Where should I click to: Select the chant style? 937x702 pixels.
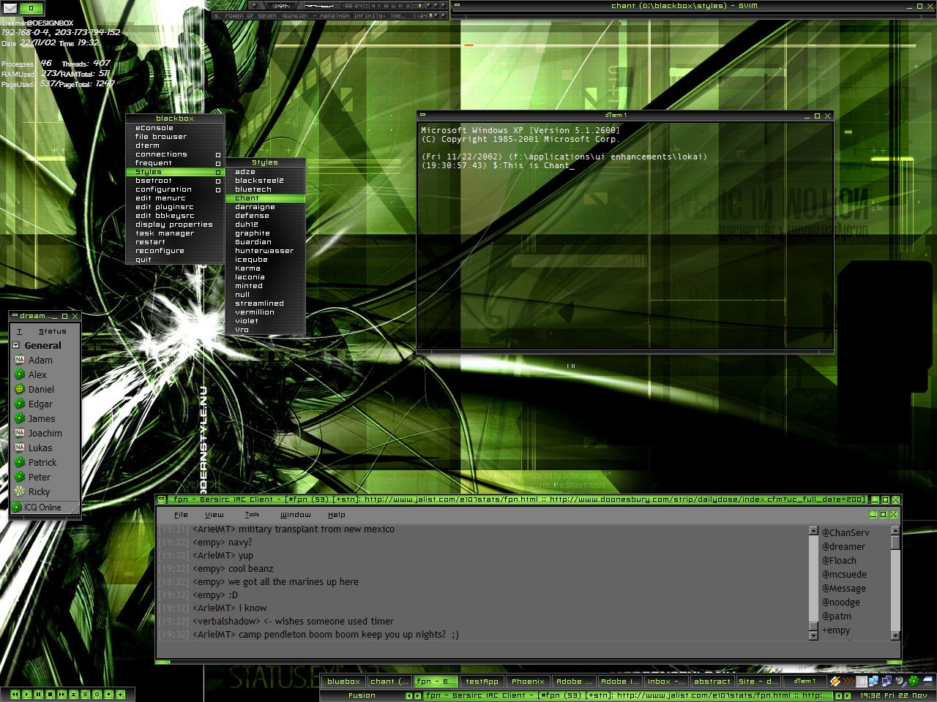(x=265, y=198)
